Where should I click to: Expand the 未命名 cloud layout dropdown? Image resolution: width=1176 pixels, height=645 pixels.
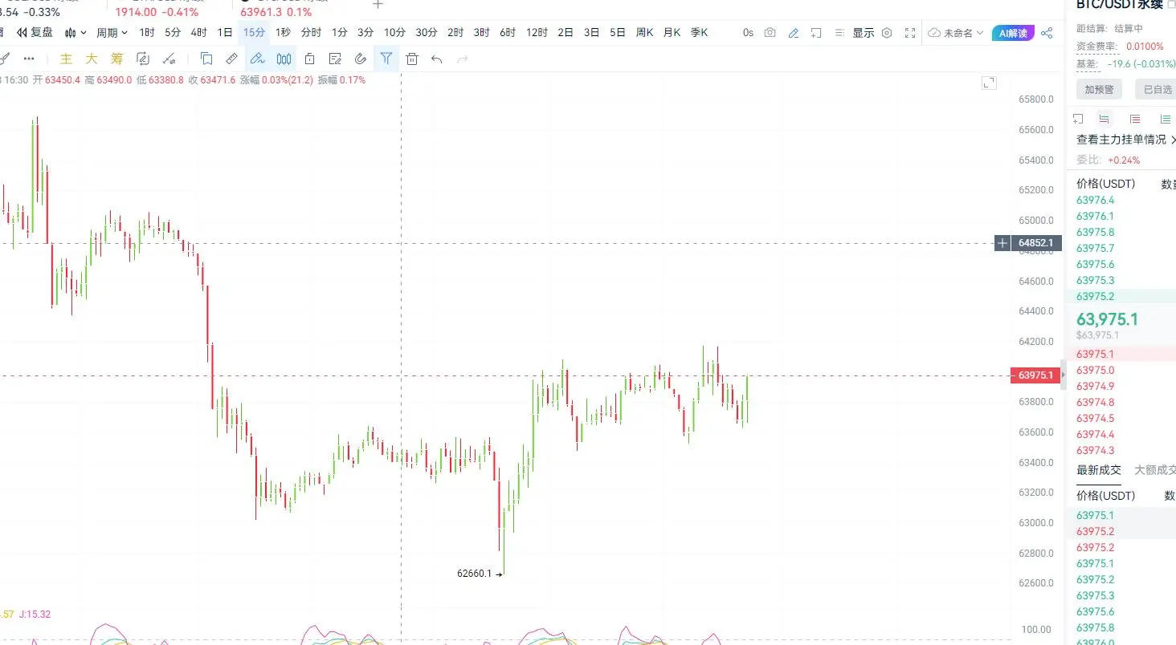click(x=956, y=33)
